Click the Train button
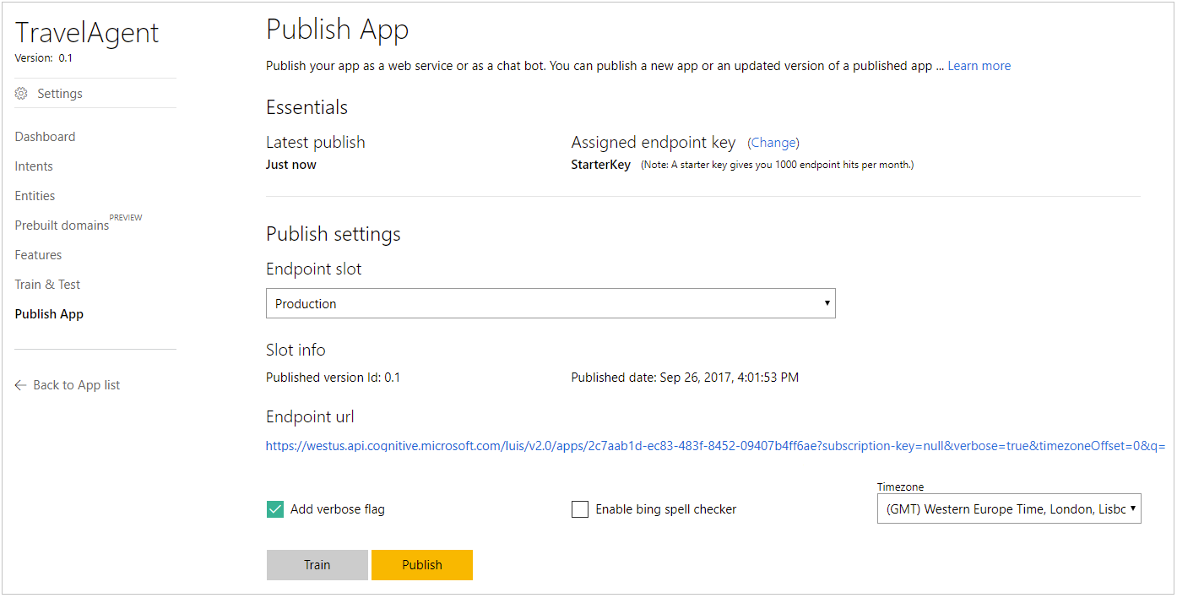1177x598 pixels. [317, 565]
